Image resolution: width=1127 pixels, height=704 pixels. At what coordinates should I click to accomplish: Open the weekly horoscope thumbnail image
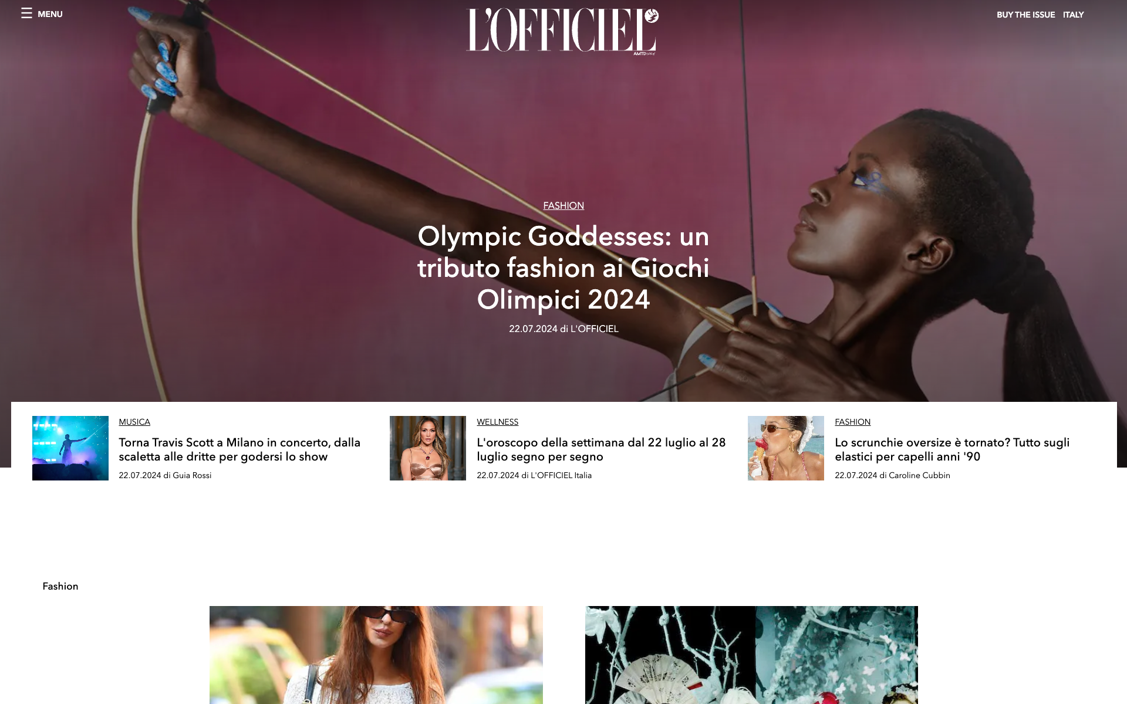click(x=428, y=448)
